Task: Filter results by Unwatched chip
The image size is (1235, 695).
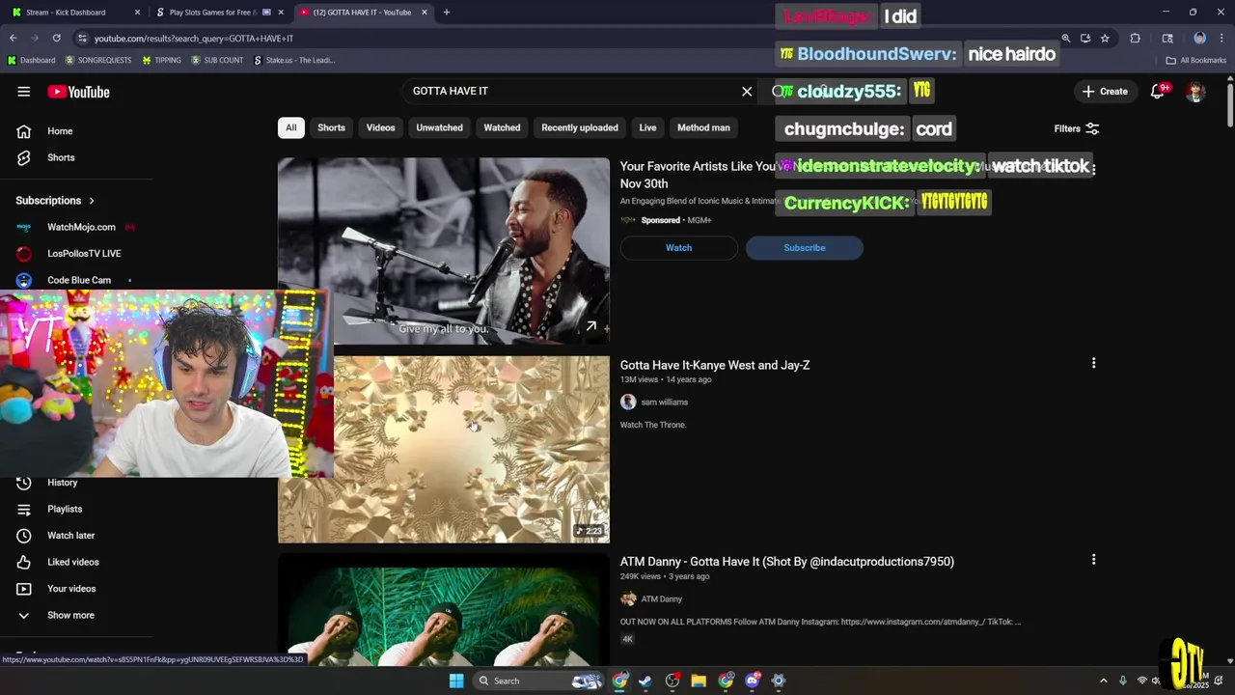Action: coord(439,127)
